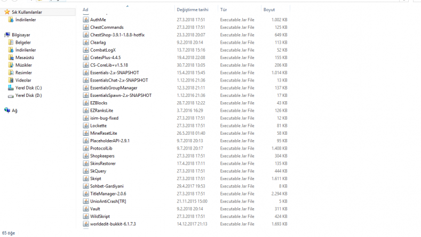
Task: Click the EZRanksLite jar icon
Action: (x=86, y=110)
